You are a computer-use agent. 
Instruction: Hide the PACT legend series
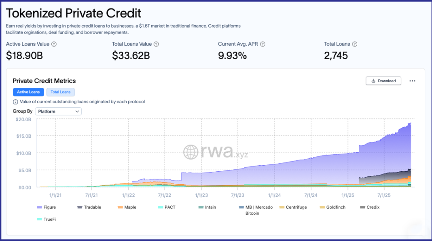point(166,207)
